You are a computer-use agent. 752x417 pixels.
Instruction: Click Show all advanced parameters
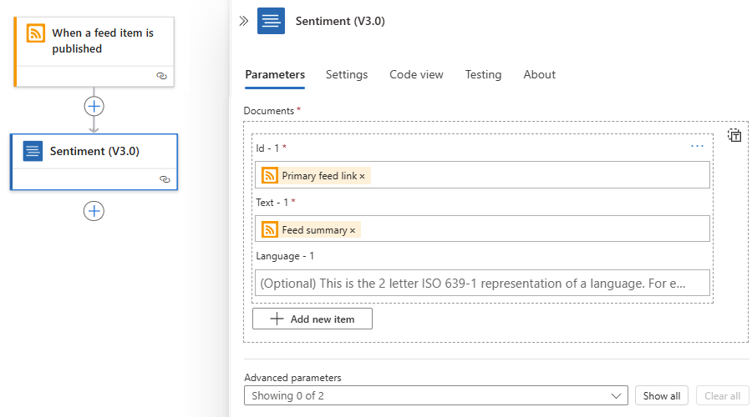(662, 396)
